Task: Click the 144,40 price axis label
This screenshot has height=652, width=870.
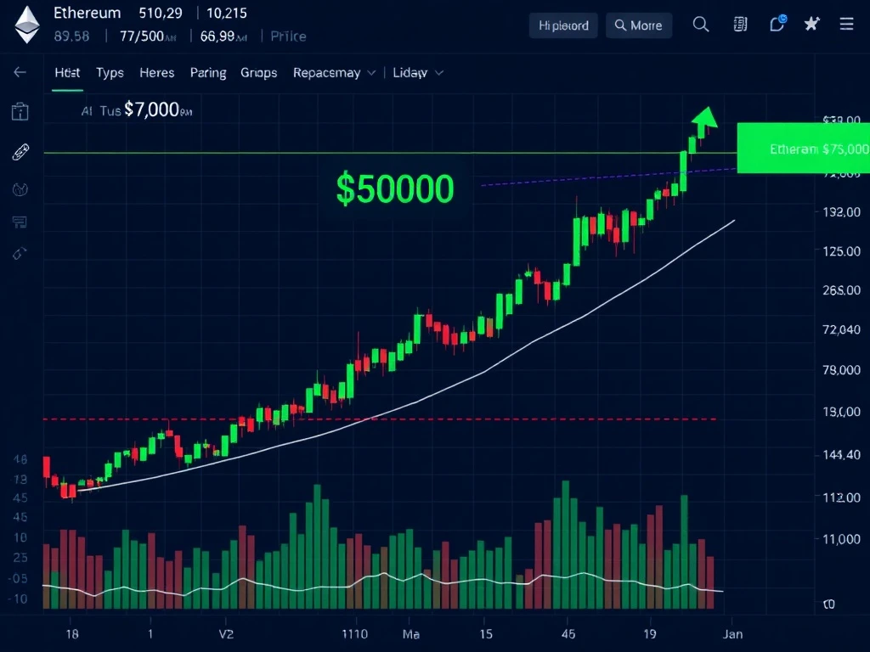Action: [x=842, y=455]
